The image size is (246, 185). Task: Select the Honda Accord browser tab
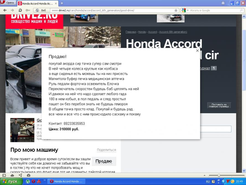37,3
